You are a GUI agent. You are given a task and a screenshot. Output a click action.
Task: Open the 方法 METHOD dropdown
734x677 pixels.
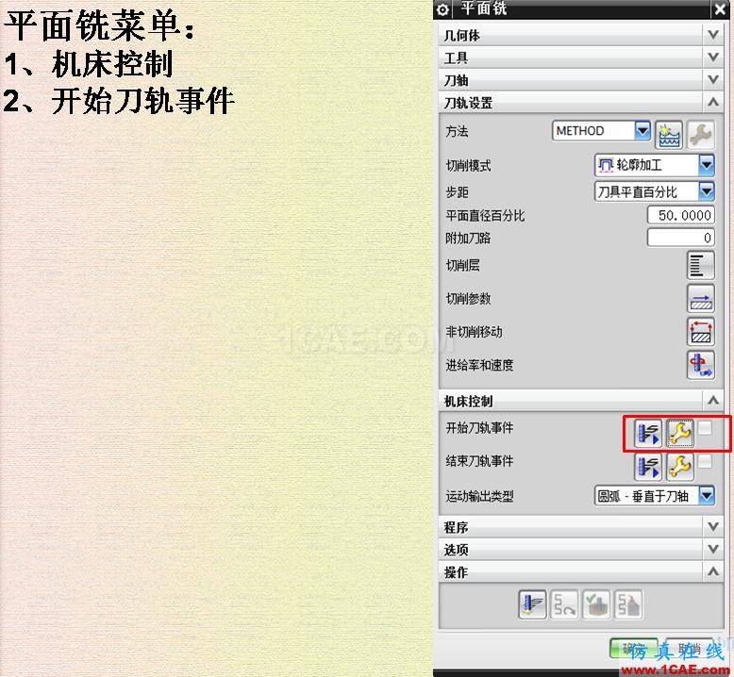coord(642,130)
